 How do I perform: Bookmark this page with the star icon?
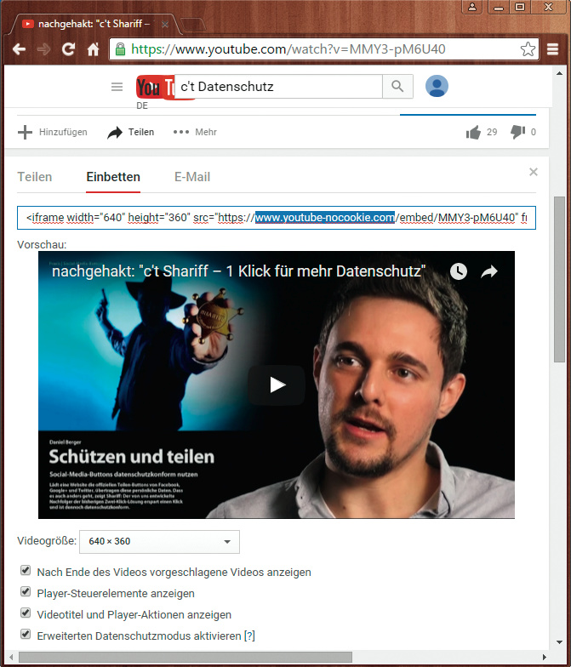coord(528,49)
